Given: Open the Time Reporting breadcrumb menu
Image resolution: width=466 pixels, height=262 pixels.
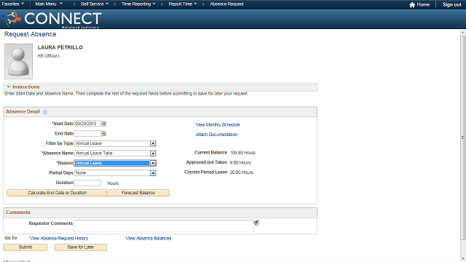Looking at the screenshot, I should click(x=138, y=4).
